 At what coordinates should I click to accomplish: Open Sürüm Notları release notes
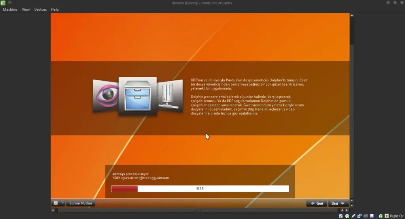[x=81, y=203]
